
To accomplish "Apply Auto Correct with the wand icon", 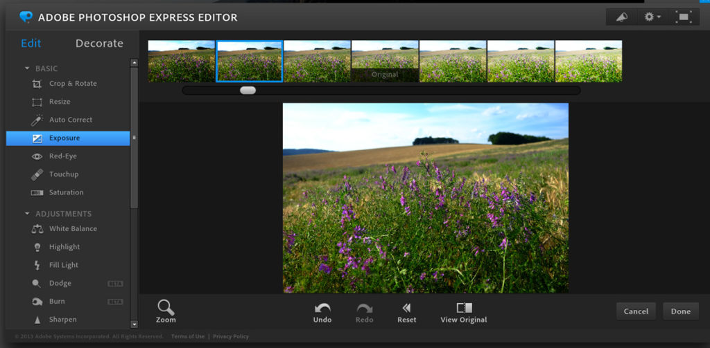I will [37, 120].
